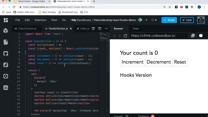
Task: Click the My Sandboxes breadcrumb link
Action: pyautogui.click(x=82, y=20)
